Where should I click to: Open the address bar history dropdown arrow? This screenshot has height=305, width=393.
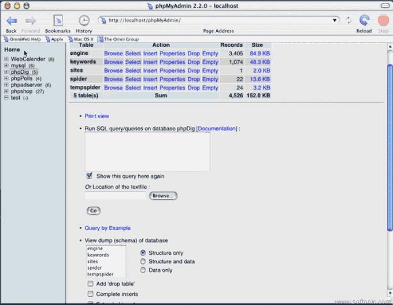pos(335,20)
